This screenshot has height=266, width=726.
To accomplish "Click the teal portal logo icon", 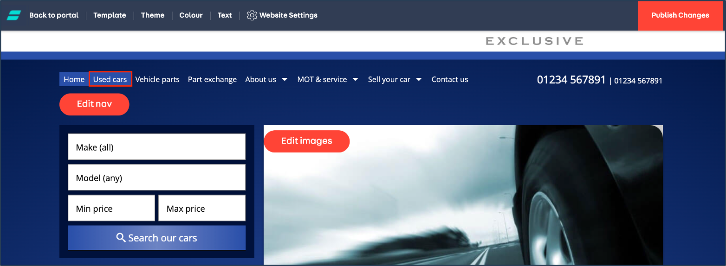I will tap(14, 15).
